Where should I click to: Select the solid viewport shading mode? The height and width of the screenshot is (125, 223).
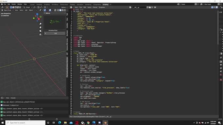point(60,10)
